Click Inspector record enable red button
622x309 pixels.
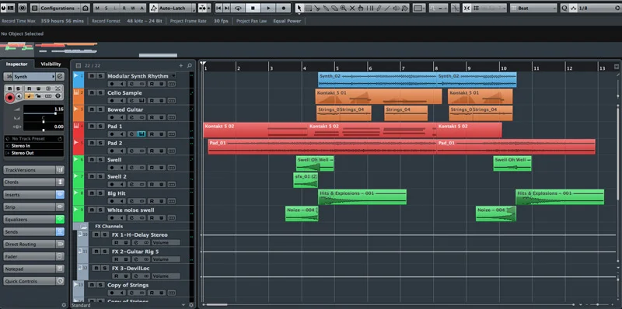[10, 98]
